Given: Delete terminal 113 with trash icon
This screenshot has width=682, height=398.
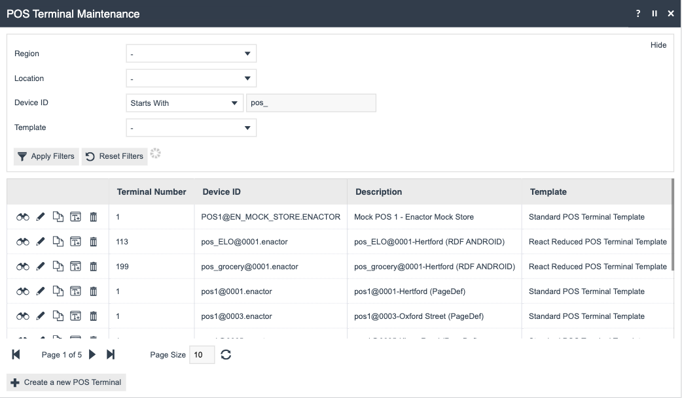Looking at the screenshot, I should 93,241.
